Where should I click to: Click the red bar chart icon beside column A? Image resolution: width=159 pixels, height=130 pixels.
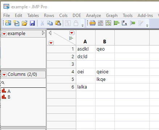click(x=4, y=91)
